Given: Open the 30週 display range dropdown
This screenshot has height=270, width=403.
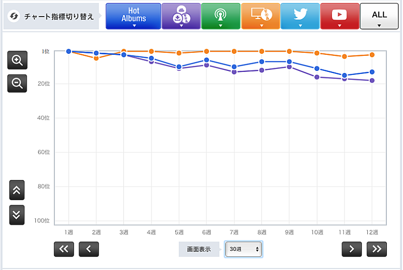Looking at the screenshot, I should (x=244, y=249).
